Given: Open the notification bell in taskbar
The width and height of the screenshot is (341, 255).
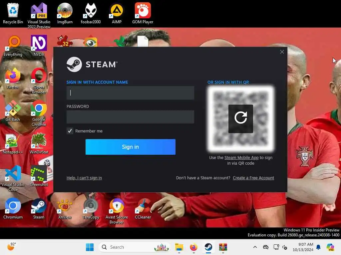Looking at the screenshot, I should [x=318, y=247].
